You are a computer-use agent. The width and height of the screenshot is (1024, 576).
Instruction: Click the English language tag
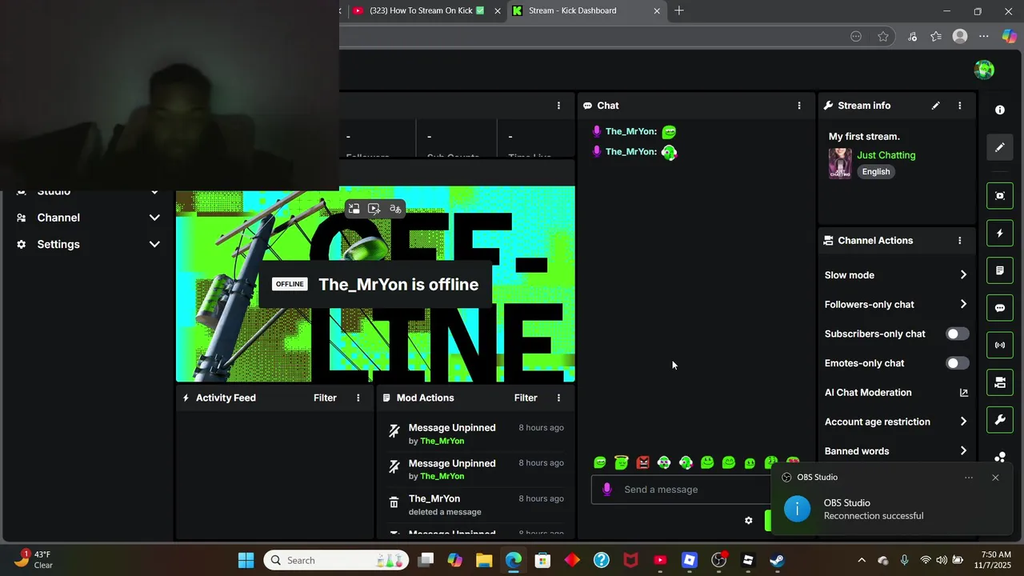click(876, 172)
